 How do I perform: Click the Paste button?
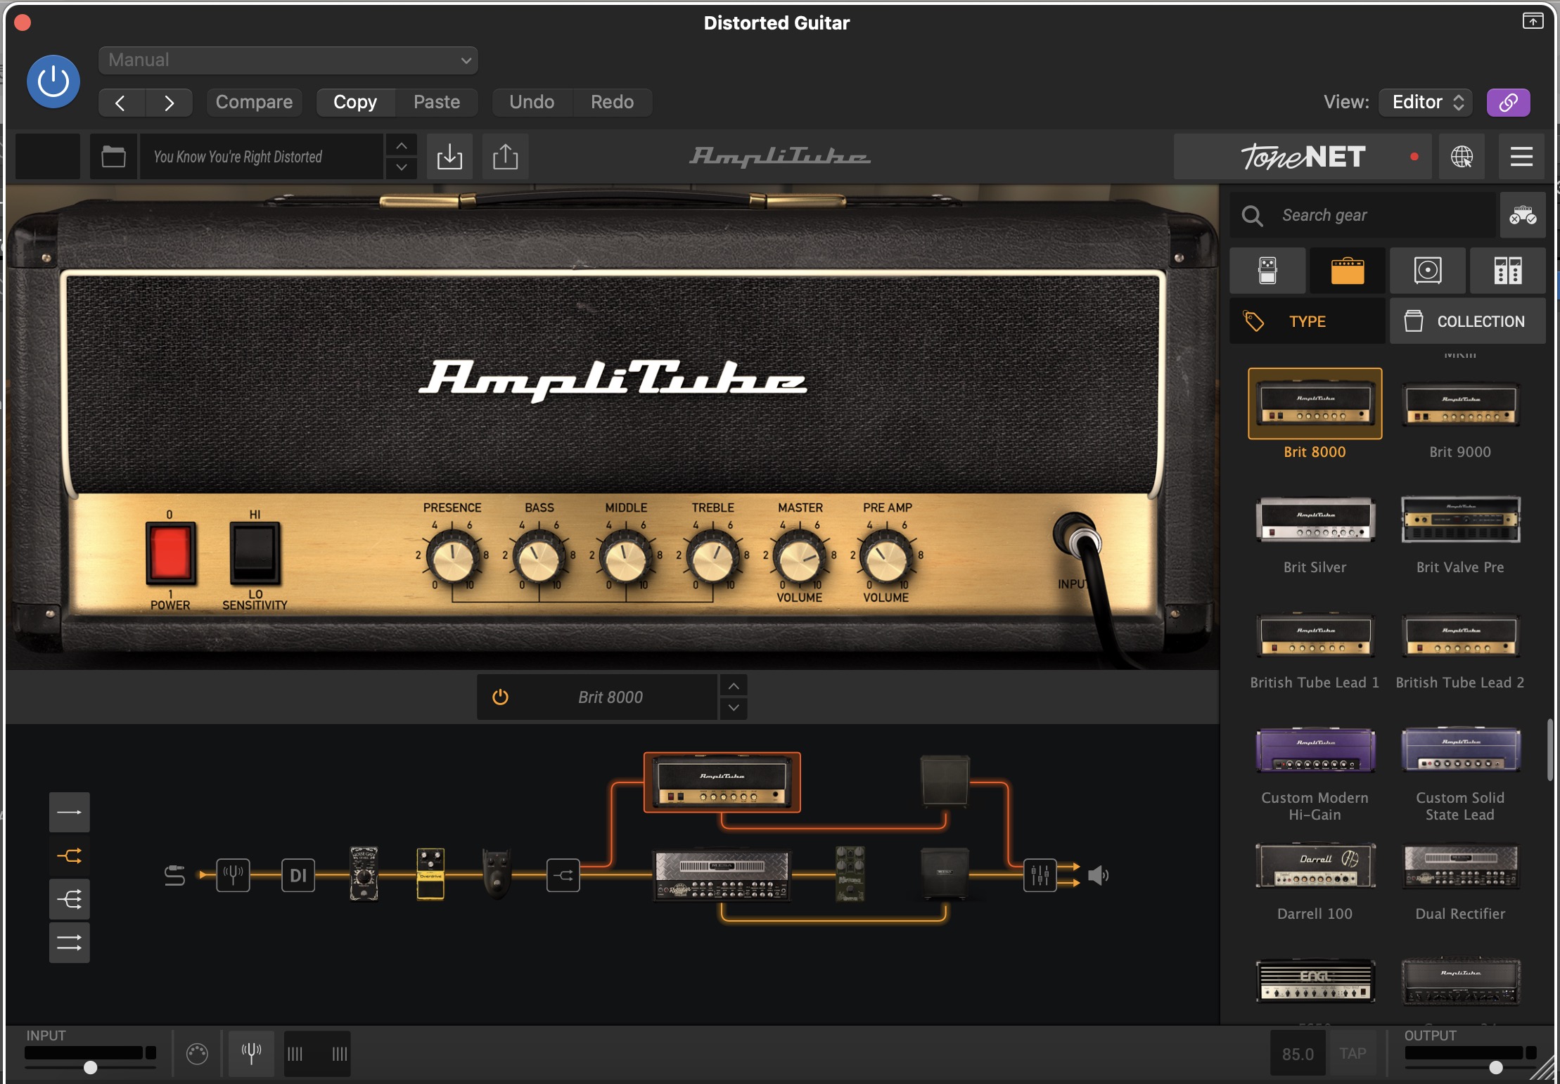[437, 103]
